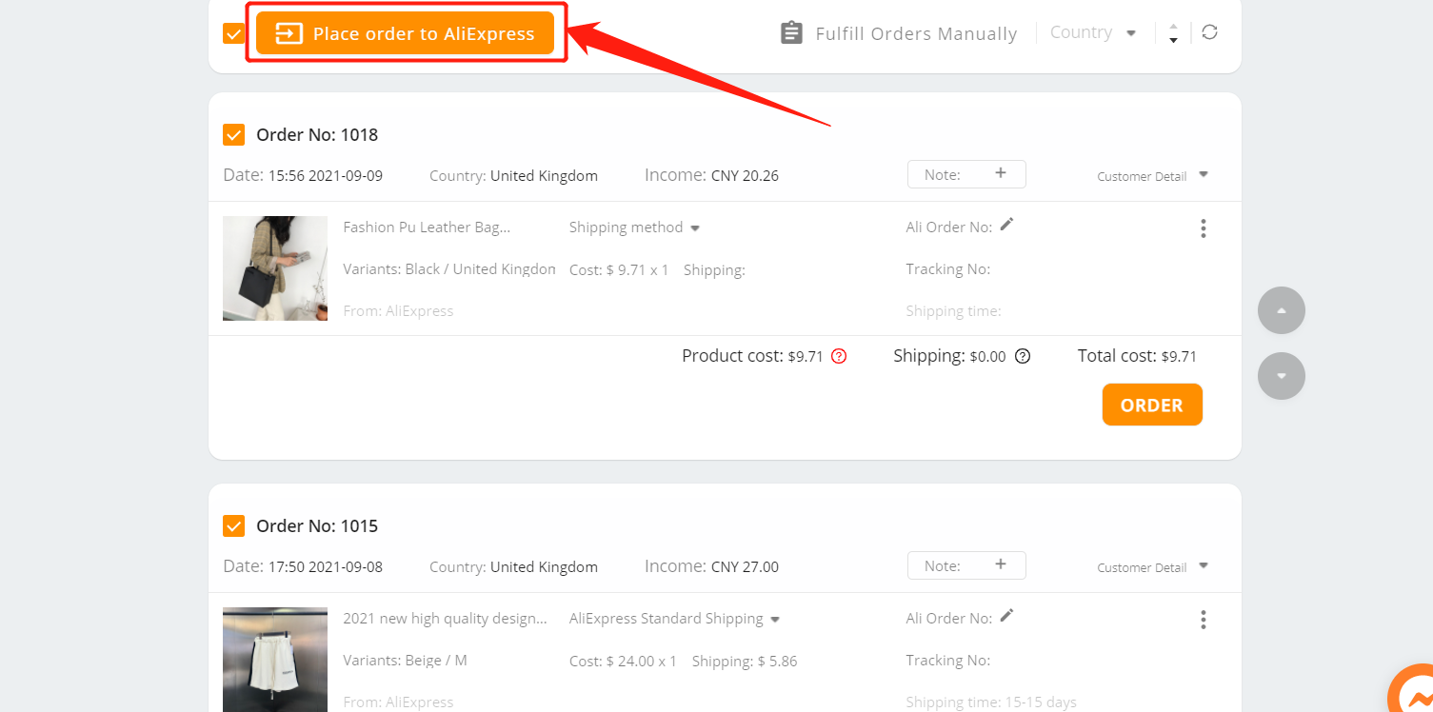This screenshot has width=1433, height=712.
Task: Click the orange ORDER button
Action: pyautogui.click(x=1152, y=405)
